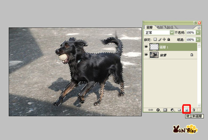Create a new fill or adjustment layer
This screenshot has width=208, height=140.
click(x=172, y=110)
